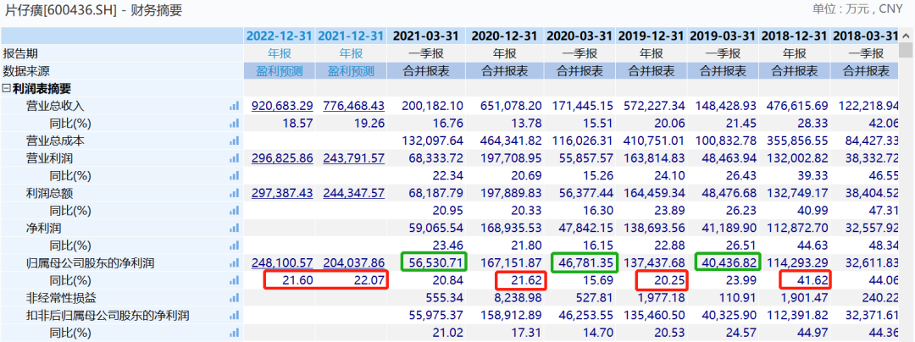Open chart icon of 同比 row containing 23.46
This screenshot has height=342, width=915.
click(235, 245)
